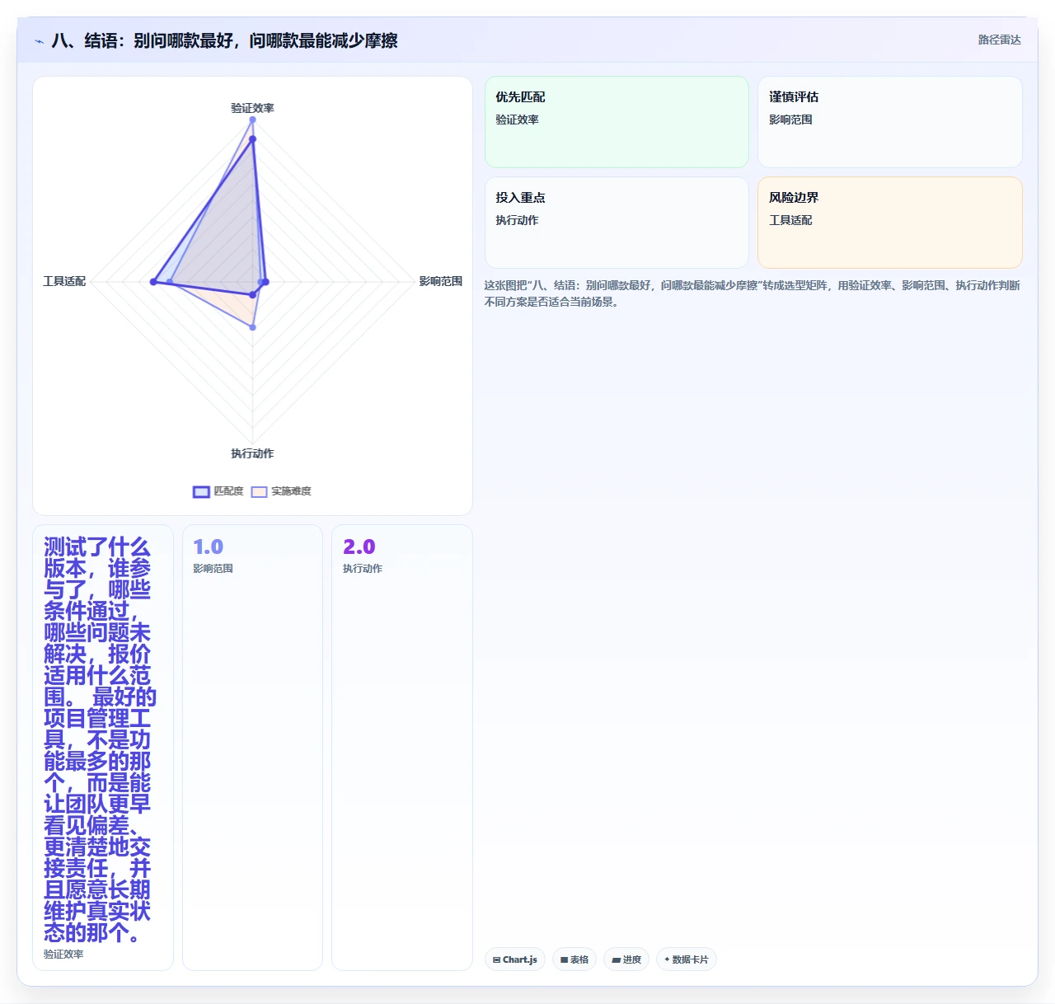Click the 2.0 执行动作 stat card

click(402, 748)
